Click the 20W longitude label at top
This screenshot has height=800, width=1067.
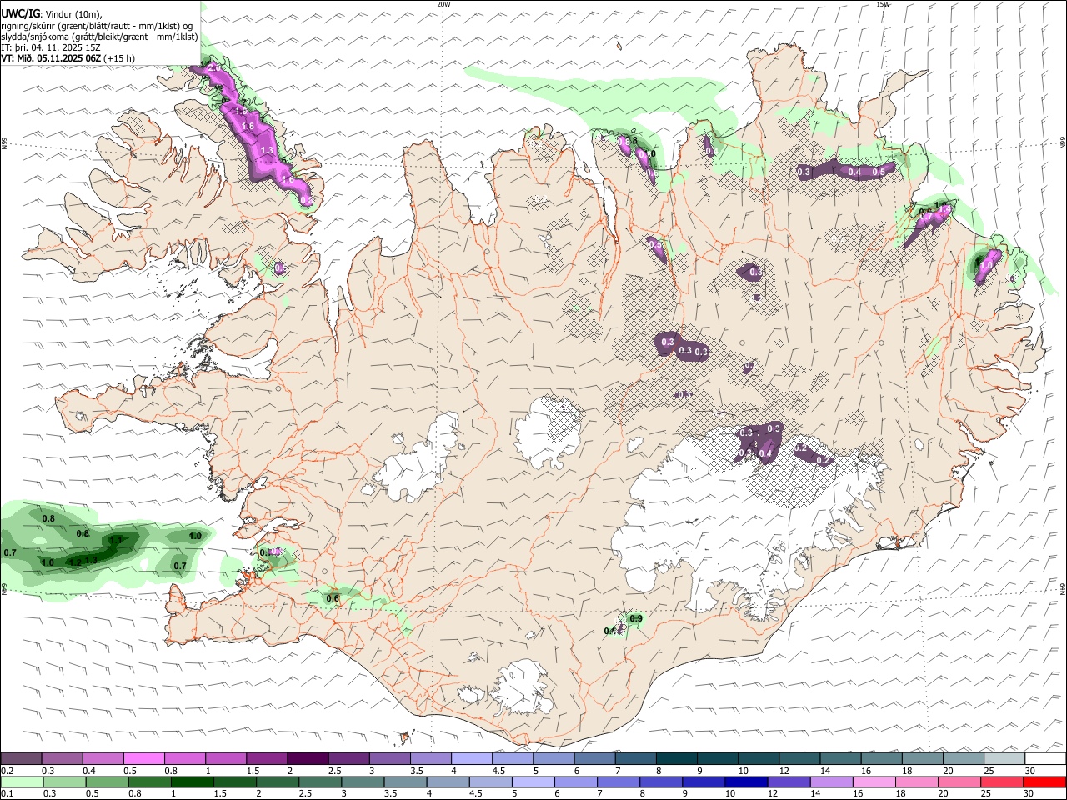point(443,4)
